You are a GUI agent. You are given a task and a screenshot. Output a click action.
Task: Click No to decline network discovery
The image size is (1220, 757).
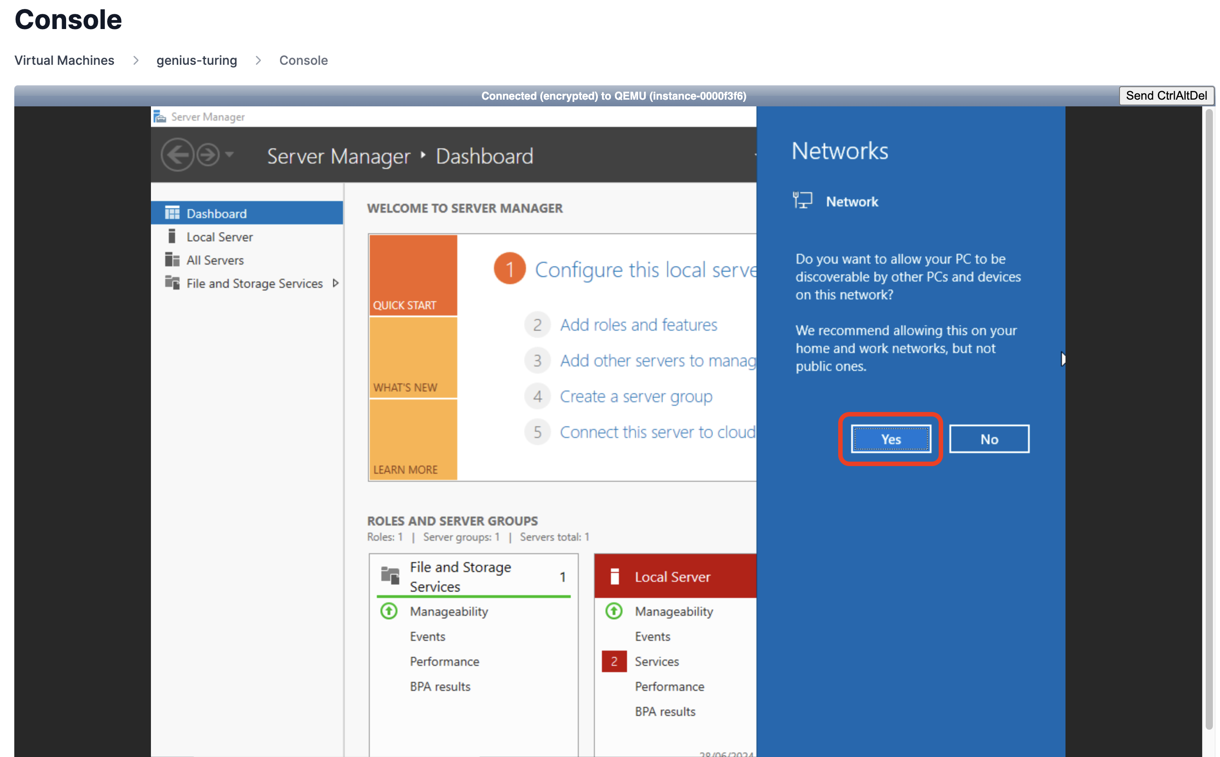tap(989, 439)
